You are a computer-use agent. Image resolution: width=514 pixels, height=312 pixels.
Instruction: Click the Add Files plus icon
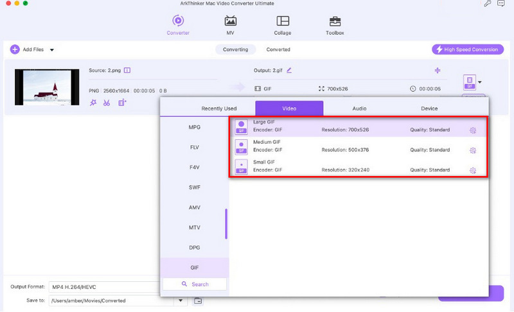(x=15, y=49)
